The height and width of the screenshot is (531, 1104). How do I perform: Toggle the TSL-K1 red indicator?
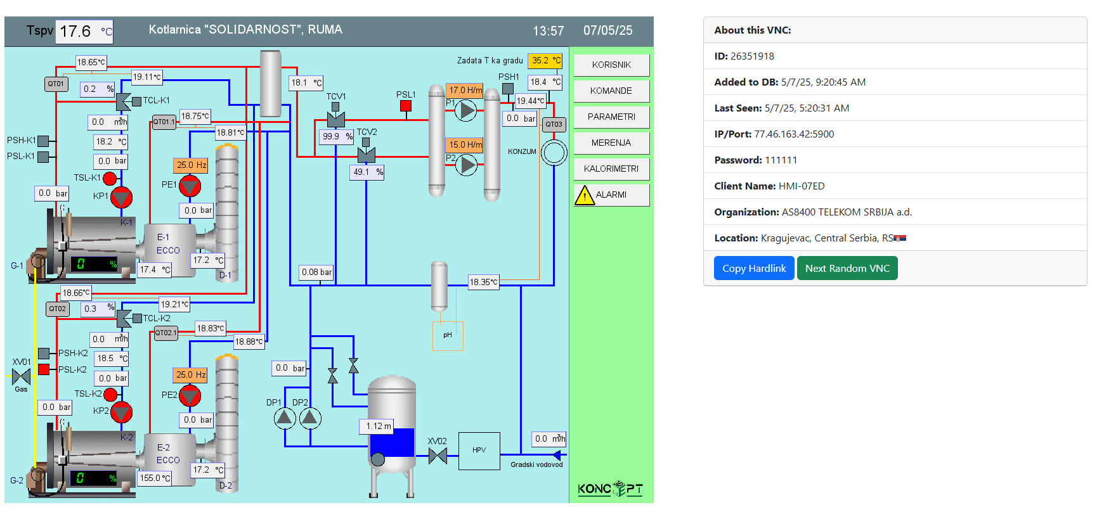[x=110, y=178]
